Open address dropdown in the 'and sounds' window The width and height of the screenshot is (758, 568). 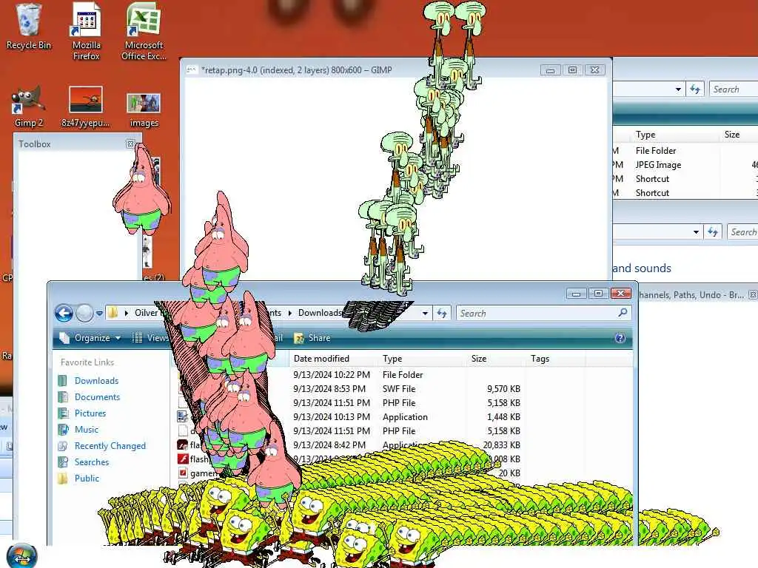tap(696, 231)
